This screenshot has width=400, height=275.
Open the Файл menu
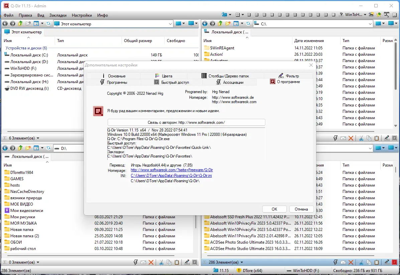pyautogui.click(x=8, y=15)
